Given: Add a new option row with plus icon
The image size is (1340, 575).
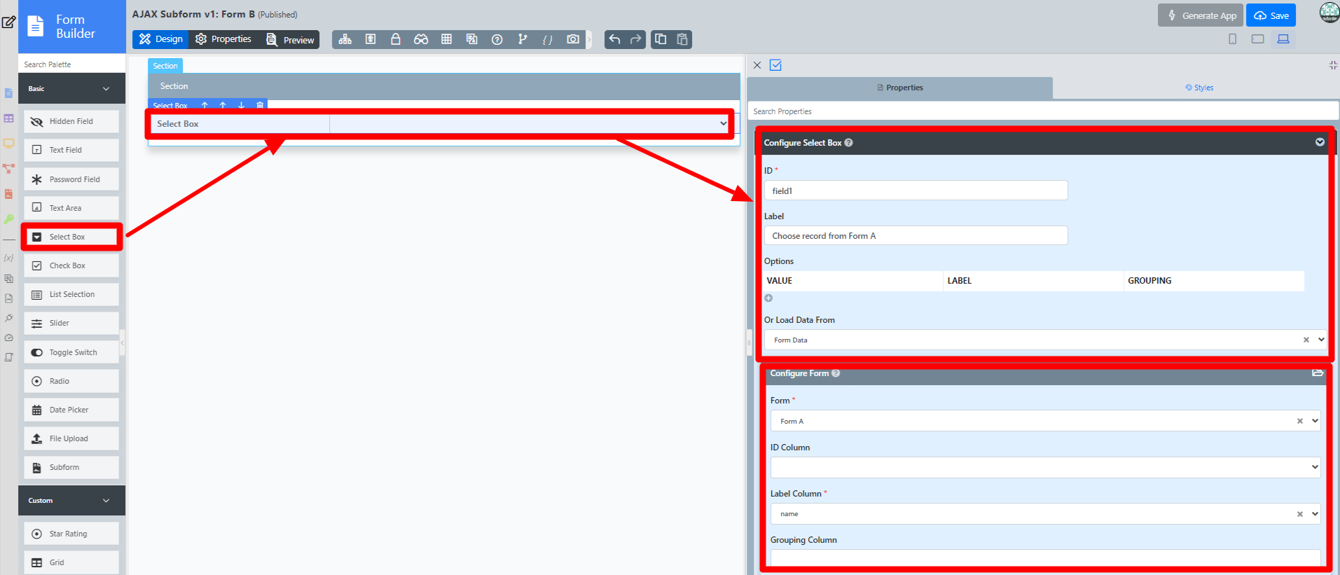Looking at the screenshot, I should click(x=768, y=298).
